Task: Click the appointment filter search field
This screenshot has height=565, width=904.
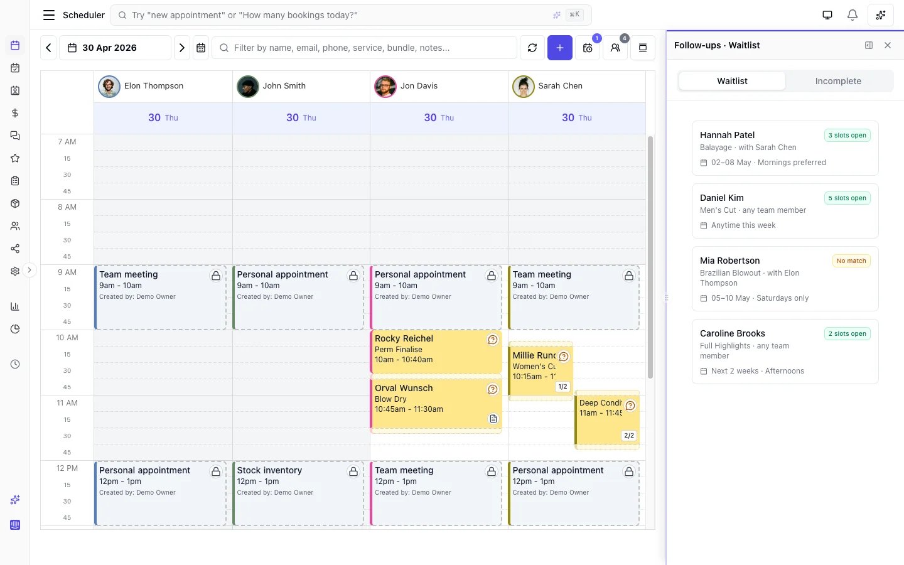Action: tap(365, 48)
